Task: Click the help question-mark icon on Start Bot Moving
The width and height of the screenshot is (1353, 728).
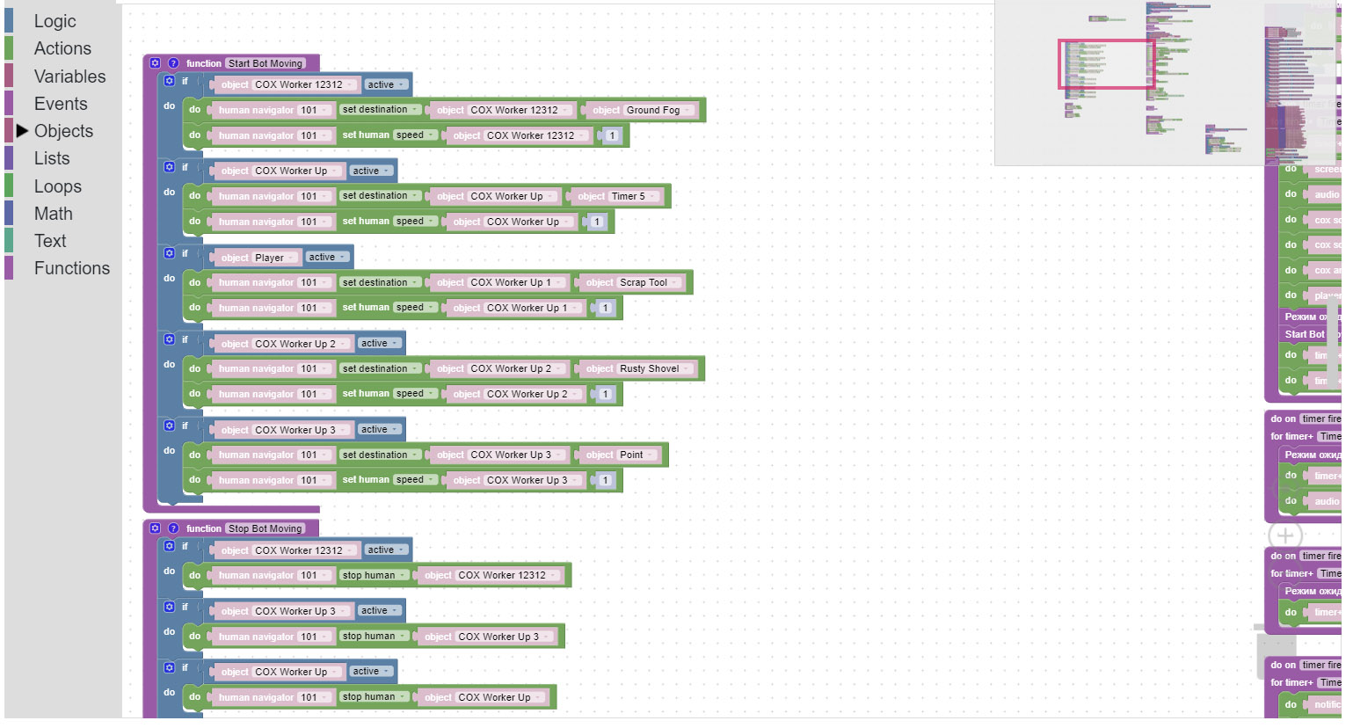Action: pyautogui.click(x=172, y=62)
